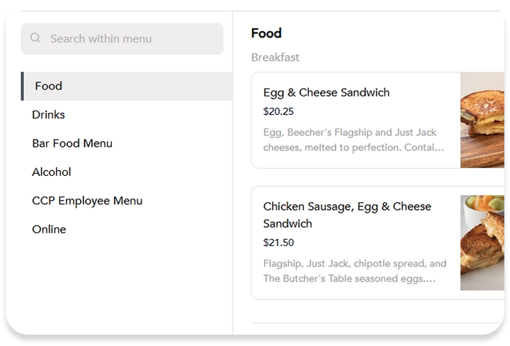Select the Food menu category
The image size is (510, 346).
point(48,86)
